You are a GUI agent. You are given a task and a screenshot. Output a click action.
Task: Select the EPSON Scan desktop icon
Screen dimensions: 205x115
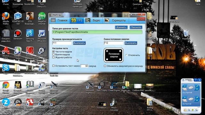pos(42,69)
